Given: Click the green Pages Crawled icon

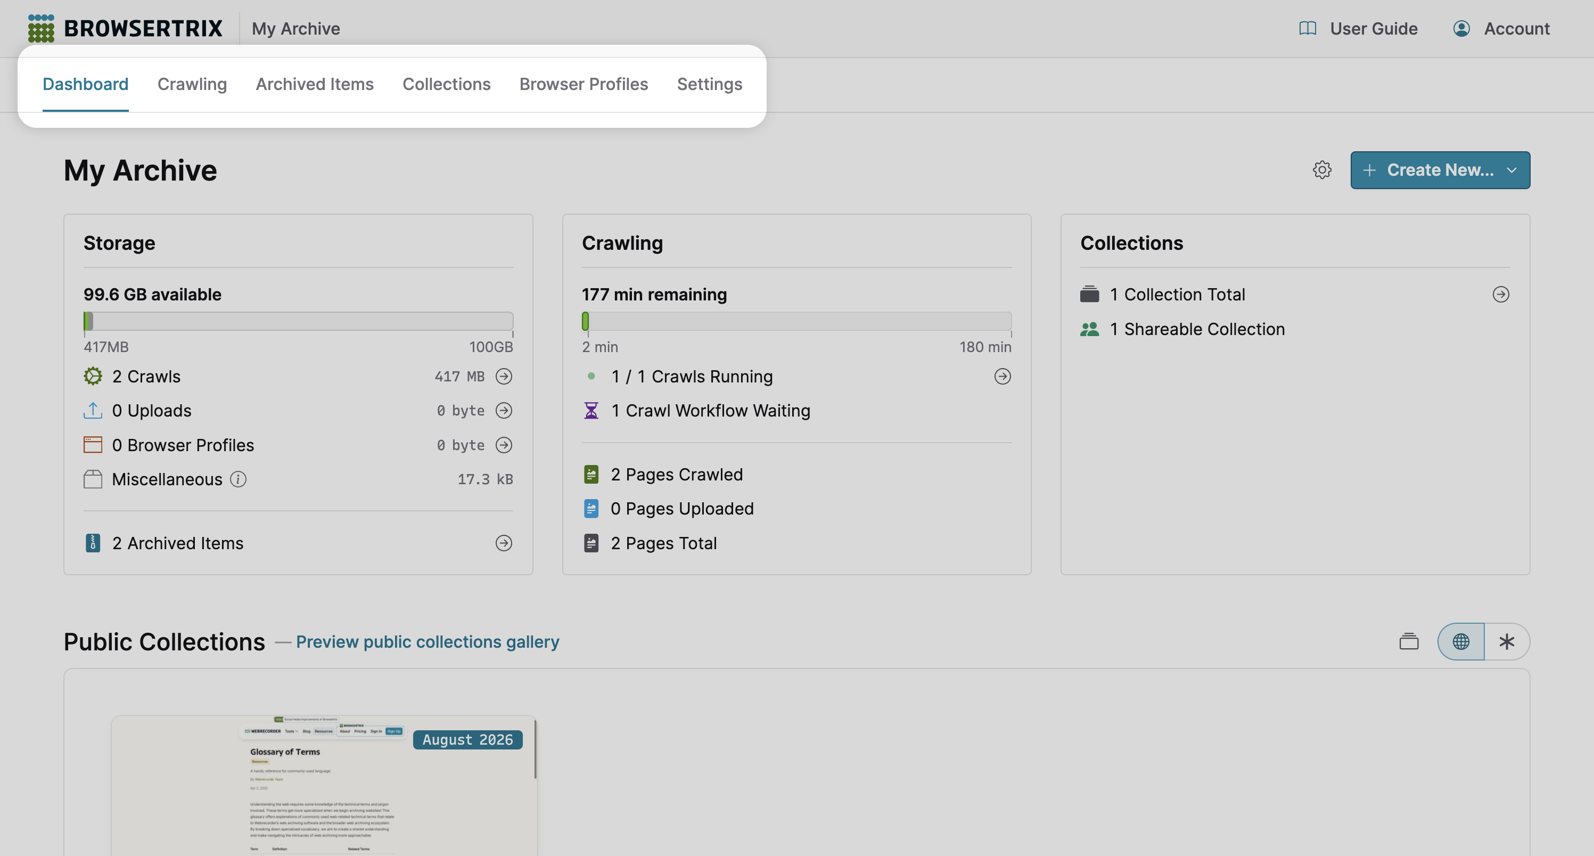Looking at the screenshot, I should 591,474.
